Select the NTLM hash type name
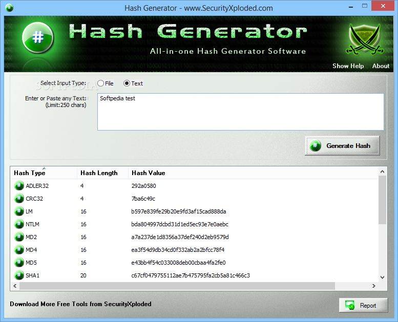This screenshot has height=322, width=398. point(32,224)
